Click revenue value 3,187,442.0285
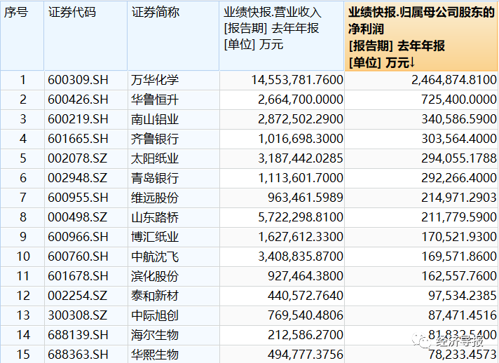The image size is (499, 363). click(301, 158)
